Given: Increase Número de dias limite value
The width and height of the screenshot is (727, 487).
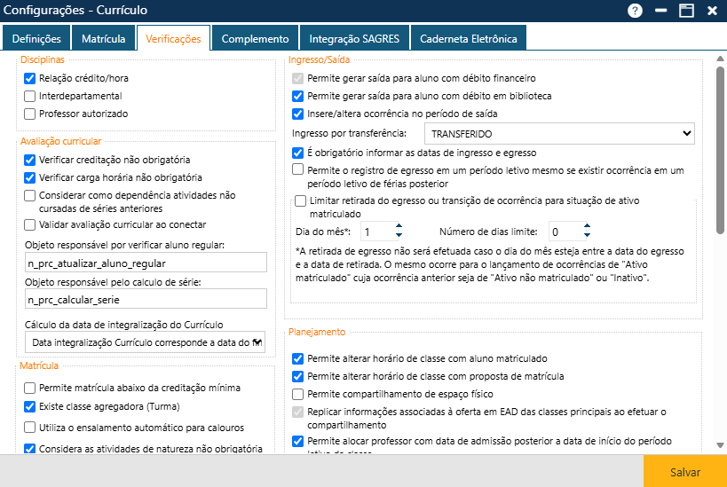Looking at the screenshot, I should pyautogui.click(x=587, y=226).
